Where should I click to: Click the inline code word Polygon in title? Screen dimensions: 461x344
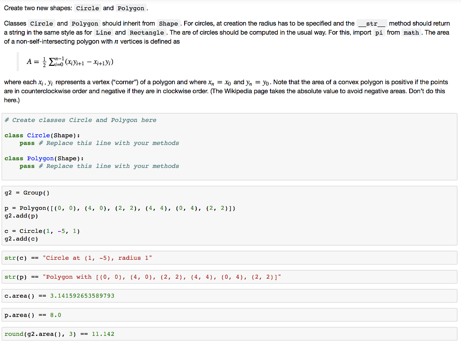pyautogui.click(x=131, y=8)
